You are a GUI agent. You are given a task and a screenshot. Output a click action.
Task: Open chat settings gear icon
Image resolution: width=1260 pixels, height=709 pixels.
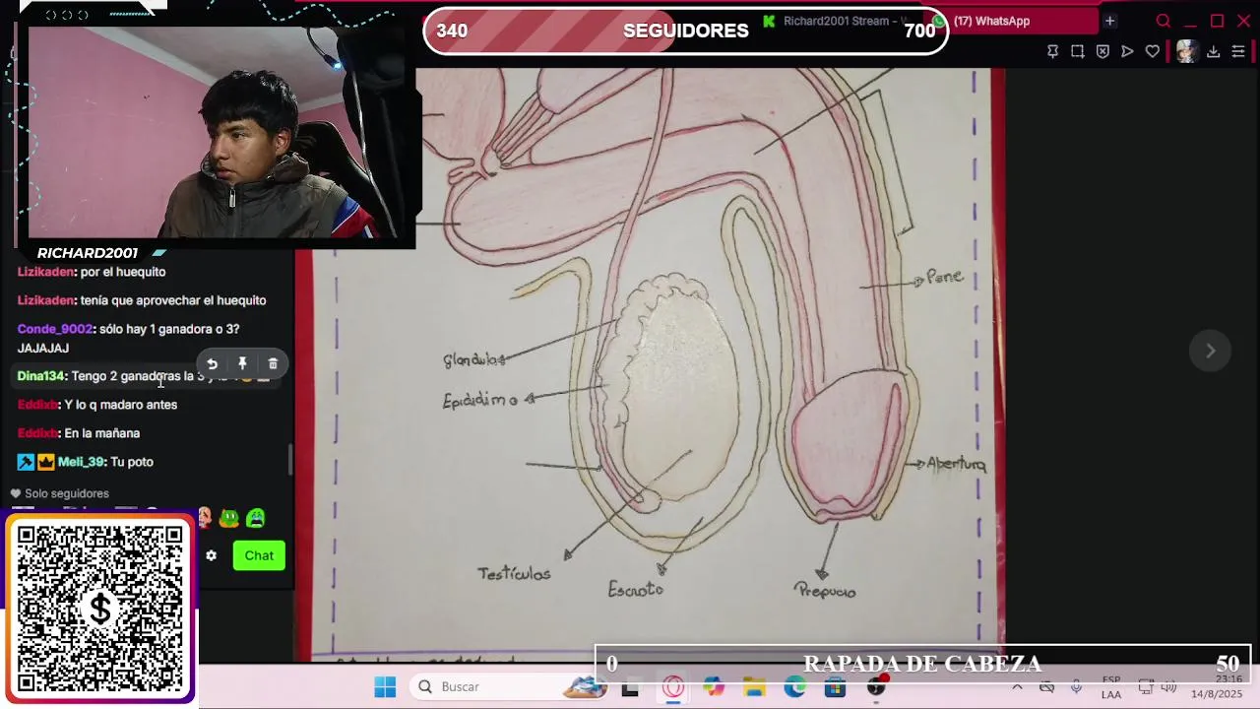(x=211, y=555)
